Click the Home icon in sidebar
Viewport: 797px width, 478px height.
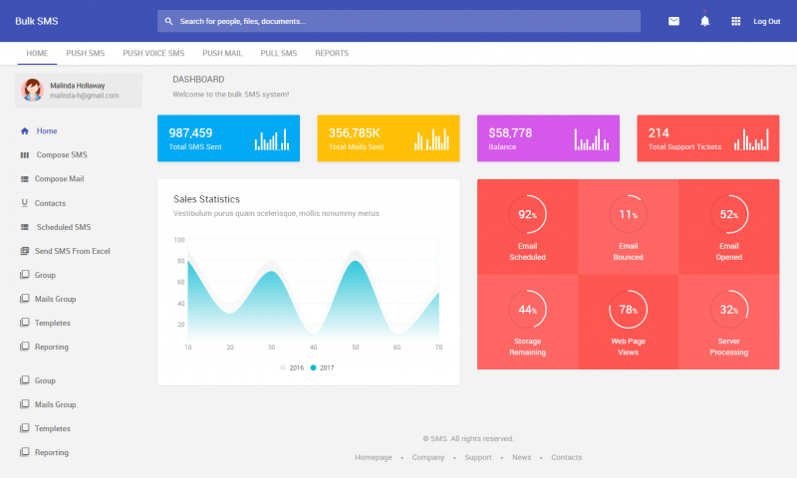pyautogui.click(x=24, y=130)
